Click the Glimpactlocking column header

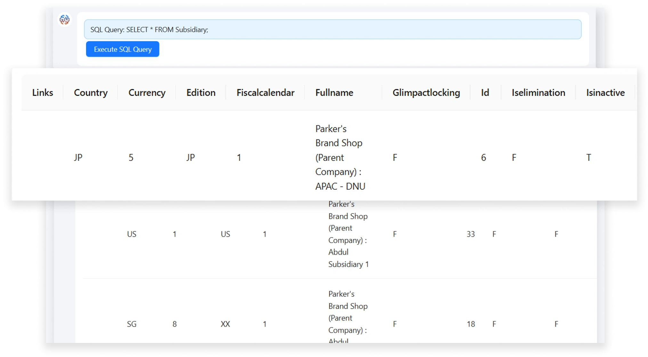[426, 93]
